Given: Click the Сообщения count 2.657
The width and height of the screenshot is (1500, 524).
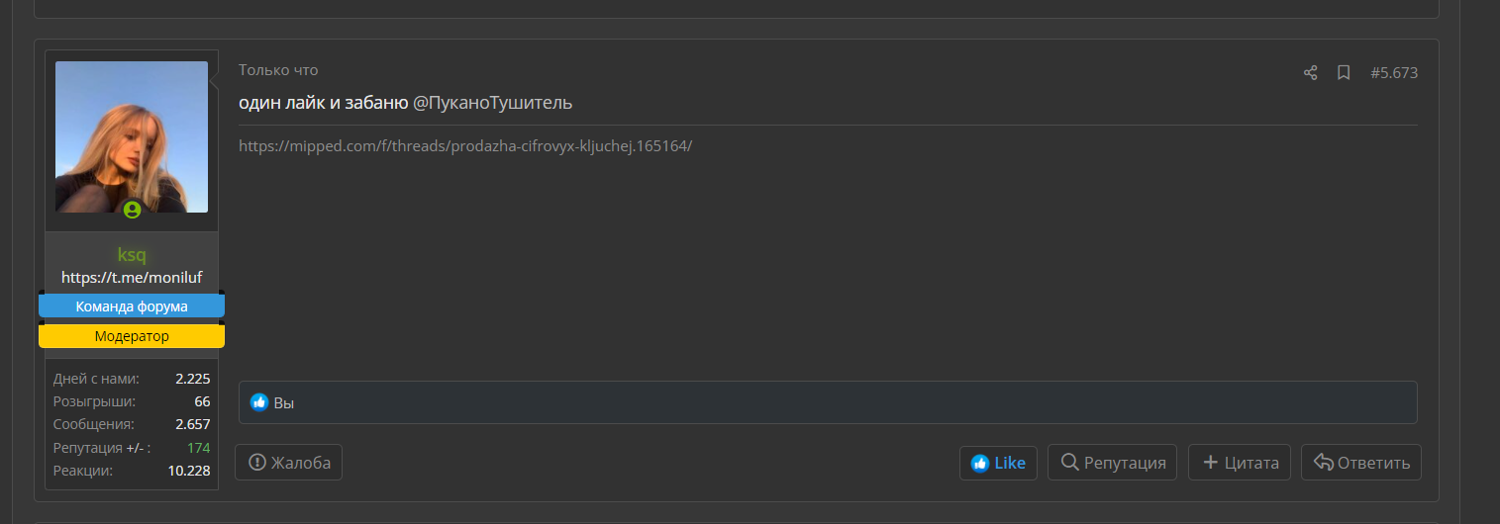Looking at the screenshot, I should pyautogui.click(x=192, y=424).
